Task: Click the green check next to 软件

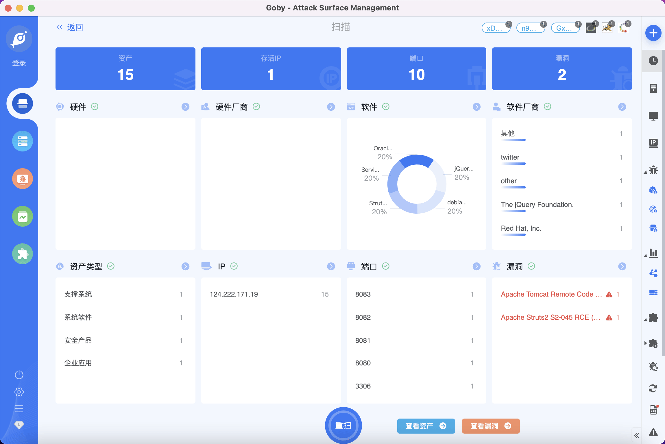Action: (386, 107)
